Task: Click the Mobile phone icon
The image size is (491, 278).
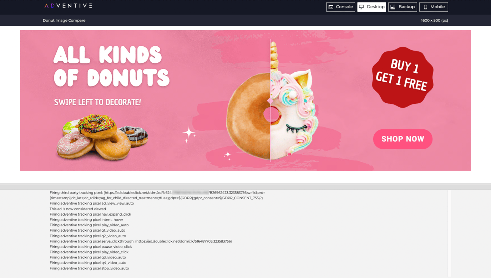Action: pyautogui.click(x=425, y=7)
